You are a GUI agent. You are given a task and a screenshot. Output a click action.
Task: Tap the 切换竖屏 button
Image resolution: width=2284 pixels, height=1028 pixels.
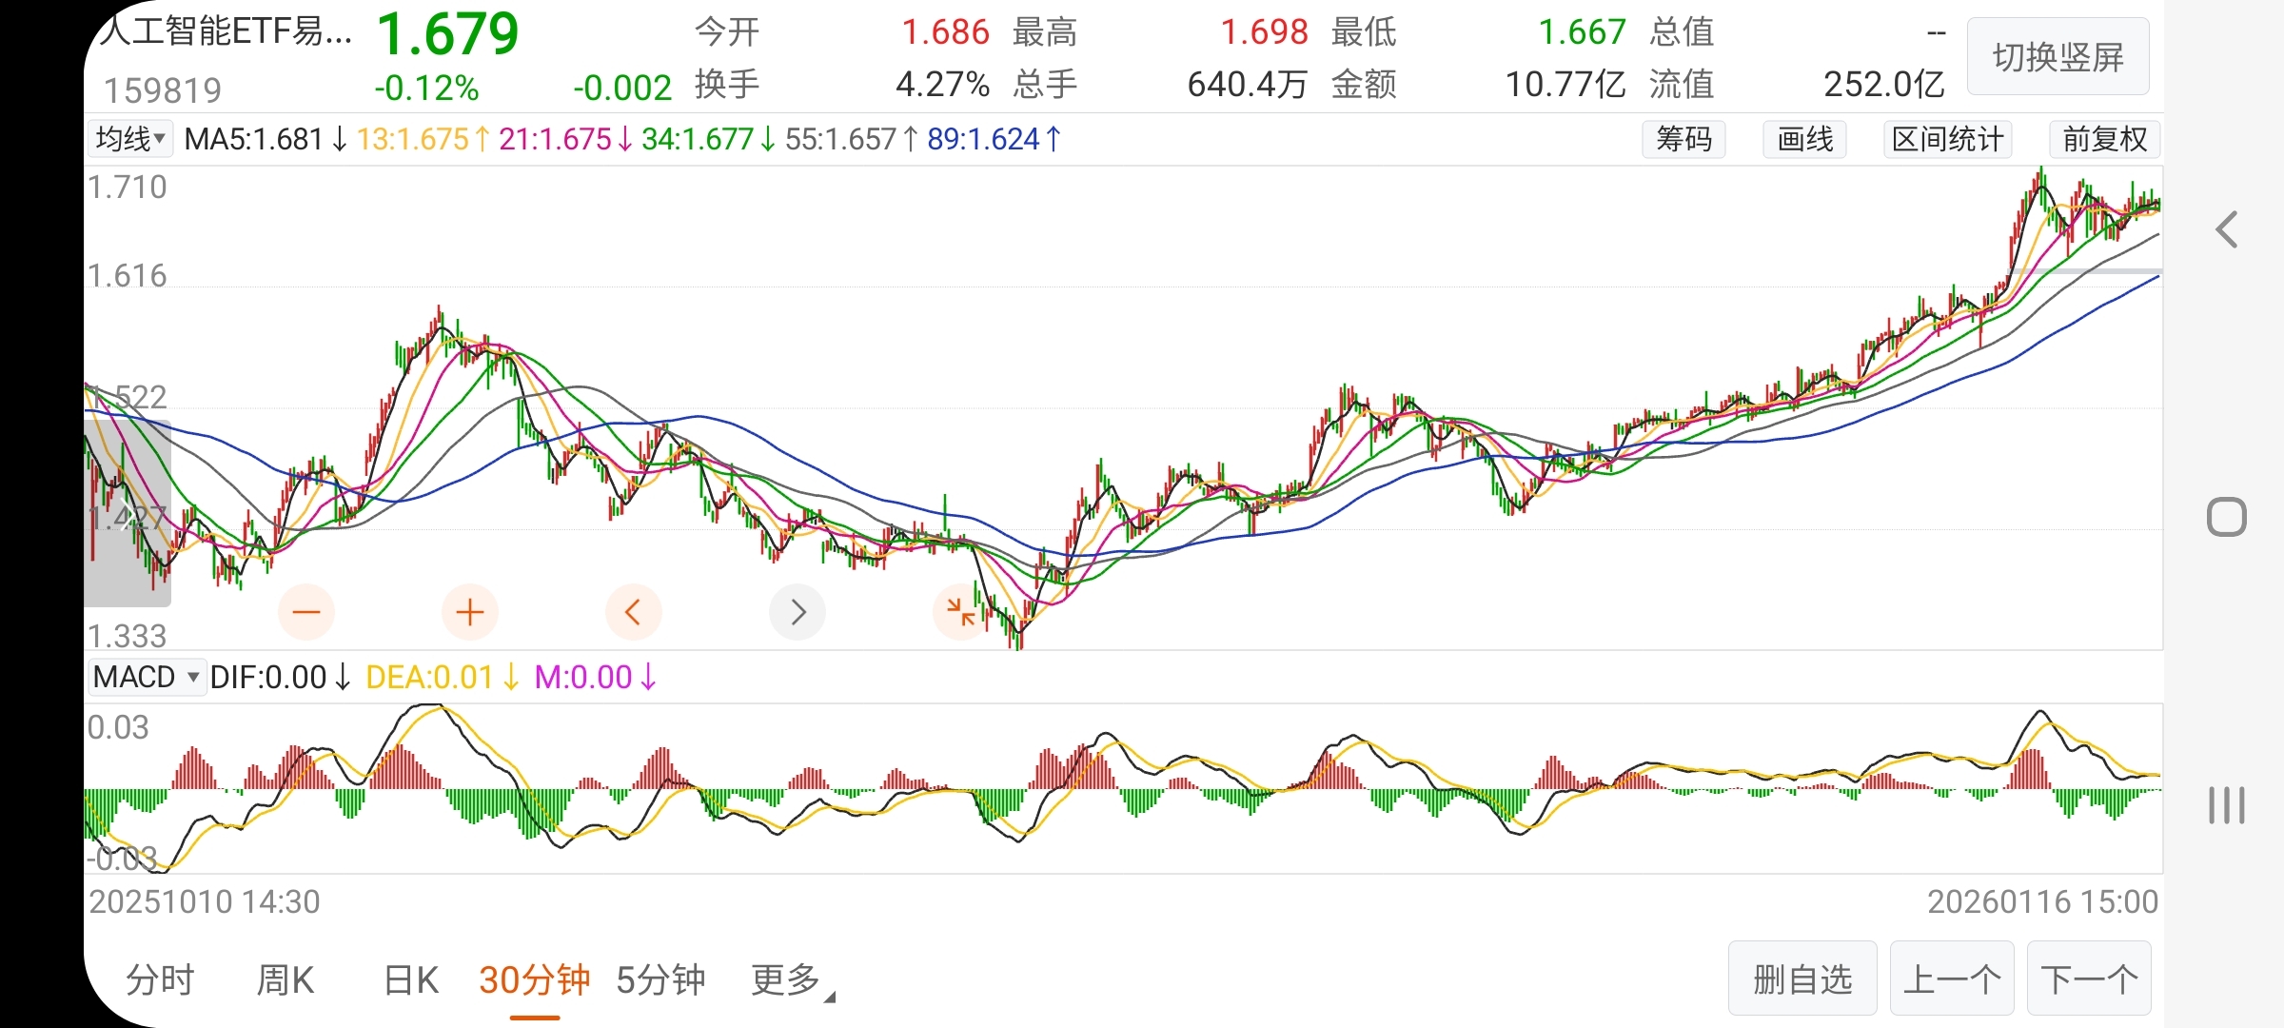(x=2058, y=57)
